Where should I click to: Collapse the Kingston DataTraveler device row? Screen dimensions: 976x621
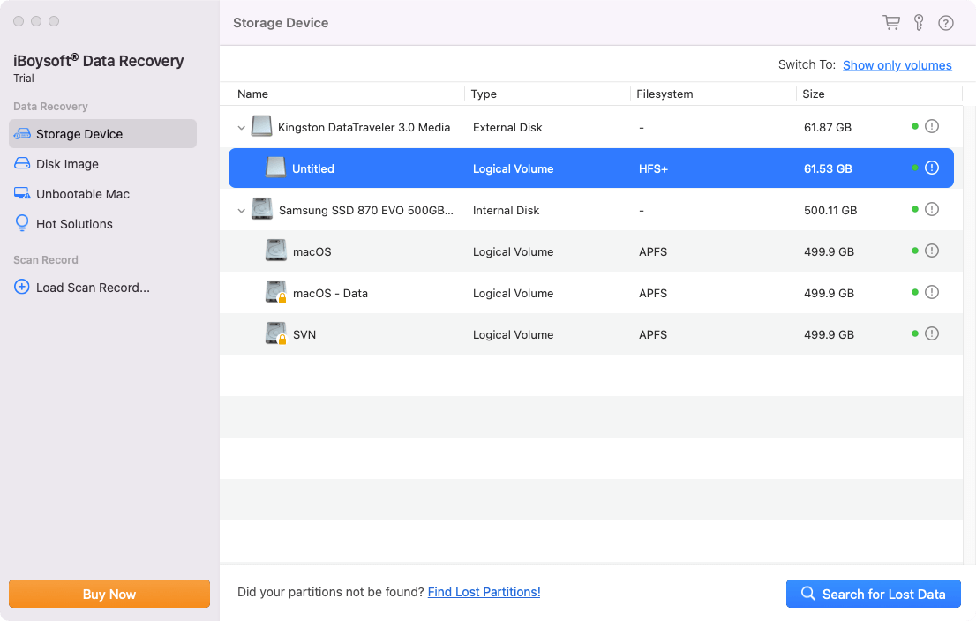pyautogui.click(x=241, y=127)
